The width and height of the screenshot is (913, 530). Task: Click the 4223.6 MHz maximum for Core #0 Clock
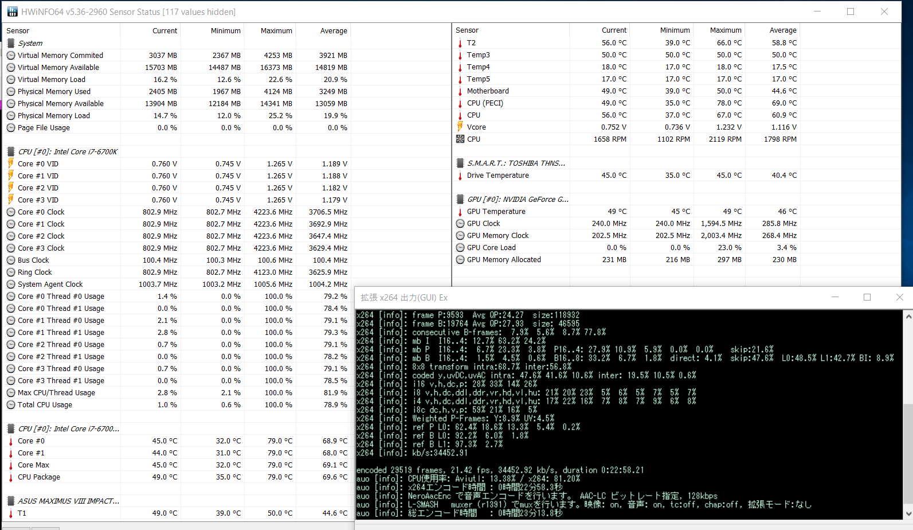(x=273, y=212)
